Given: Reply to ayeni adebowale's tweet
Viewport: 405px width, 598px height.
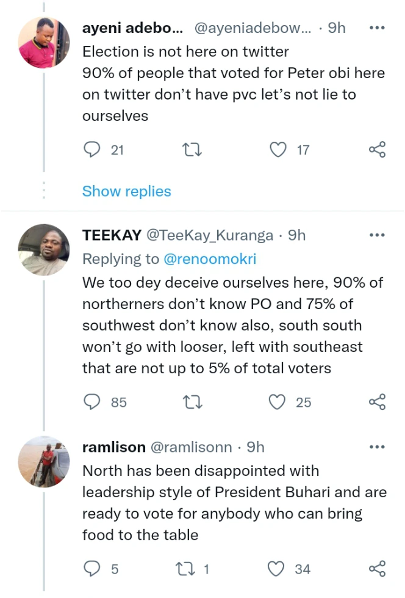Looking at the screenshot, I should pos(91,150).
